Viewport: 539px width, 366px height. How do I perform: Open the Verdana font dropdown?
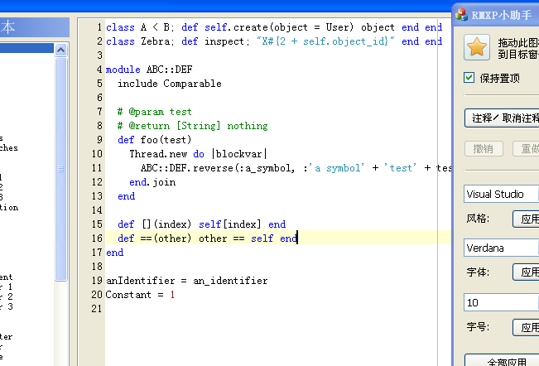[x=501, y=248]
